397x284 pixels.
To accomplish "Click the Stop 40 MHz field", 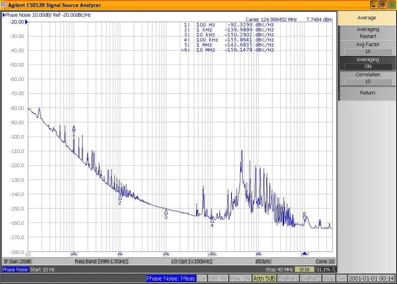I will (x=279, y=269).
